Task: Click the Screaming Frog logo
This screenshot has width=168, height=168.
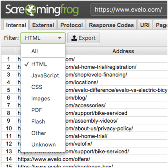Action: pos(42,10)
